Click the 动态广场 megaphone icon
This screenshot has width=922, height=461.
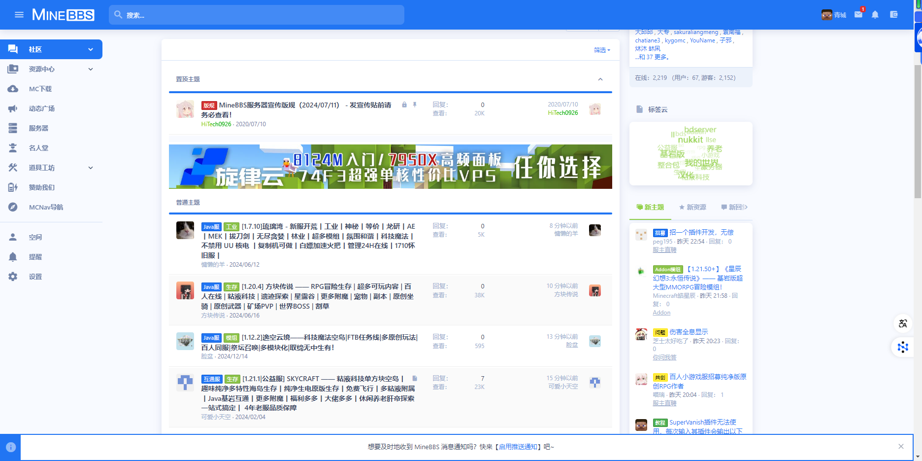[13, 108]
